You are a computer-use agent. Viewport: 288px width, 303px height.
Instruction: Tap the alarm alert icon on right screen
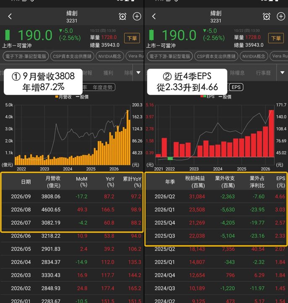(x=267, y=16)
